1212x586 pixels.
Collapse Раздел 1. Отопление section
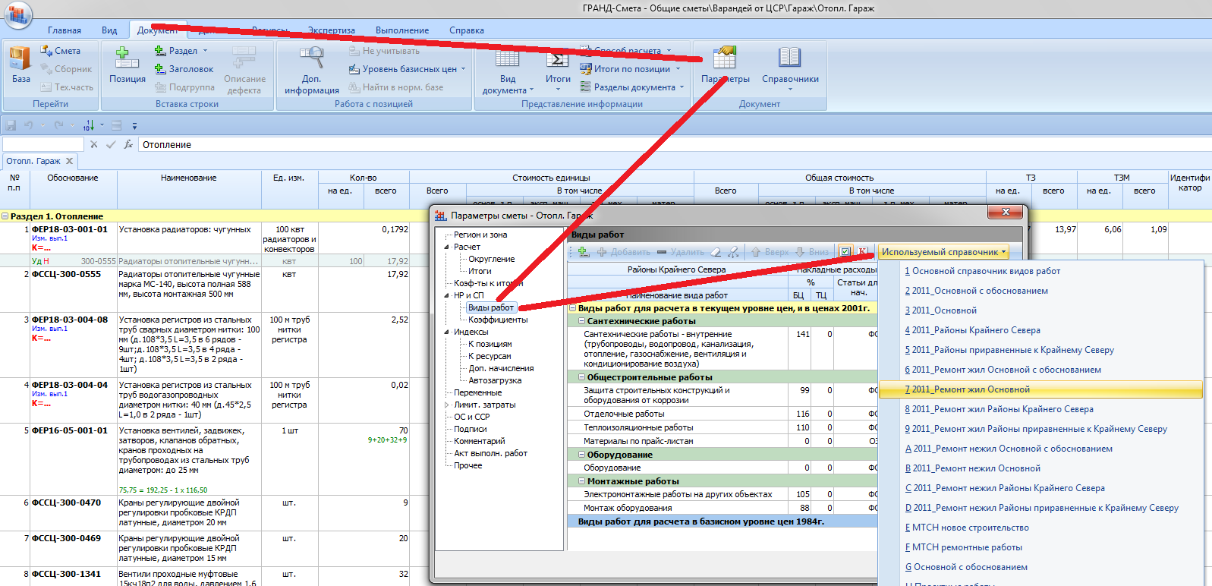5,216
